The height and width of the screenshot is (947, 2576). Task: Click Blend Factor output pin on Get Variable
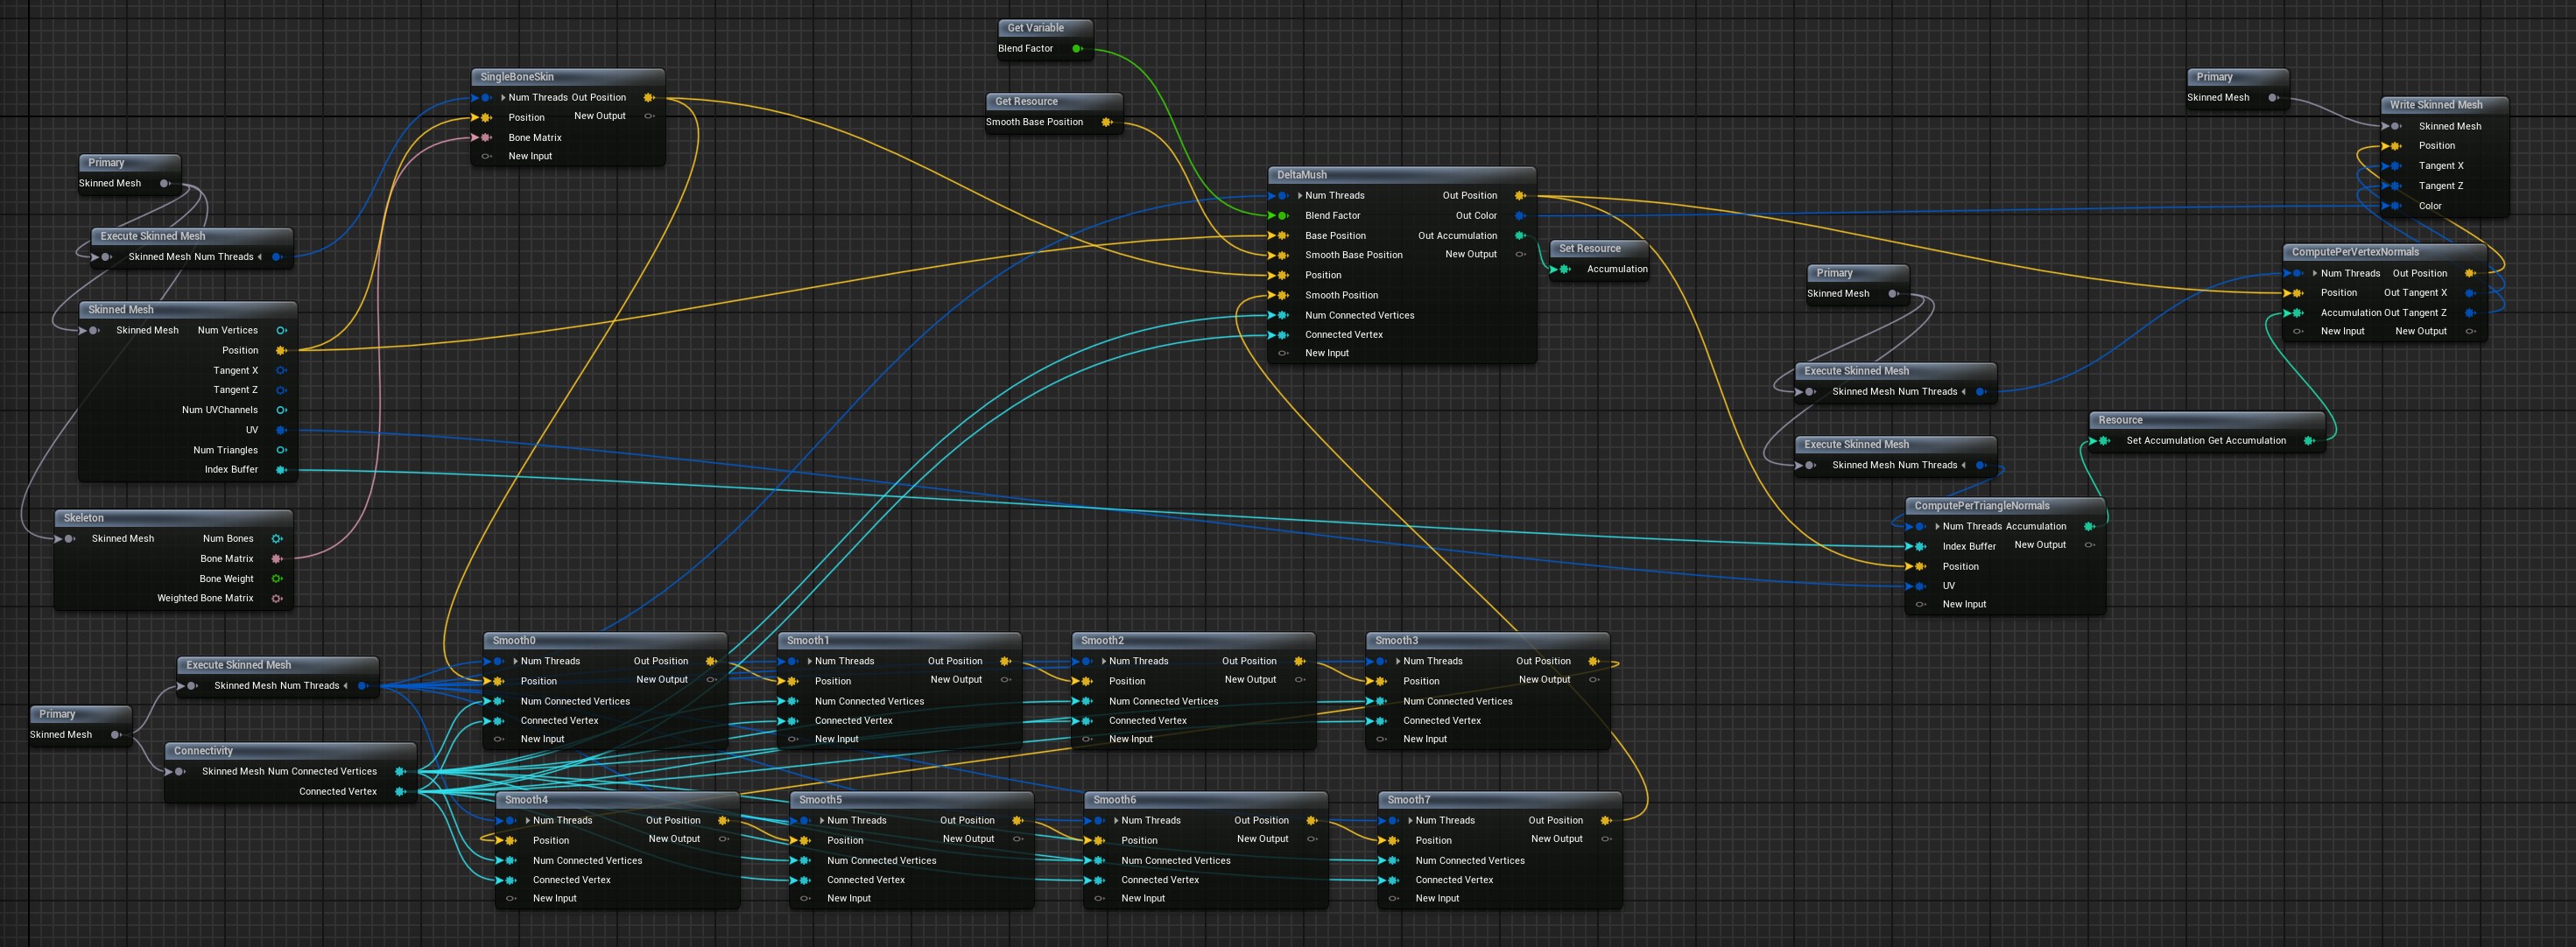point(1077,48)
